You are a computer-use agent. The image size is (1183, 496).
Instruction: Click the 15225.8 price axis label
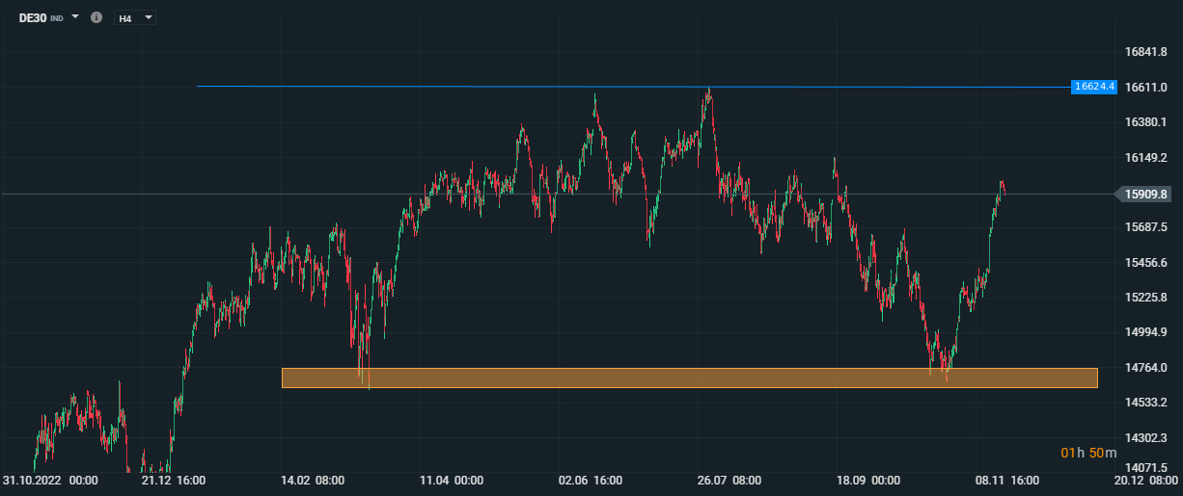click(x=1146, y=297)
